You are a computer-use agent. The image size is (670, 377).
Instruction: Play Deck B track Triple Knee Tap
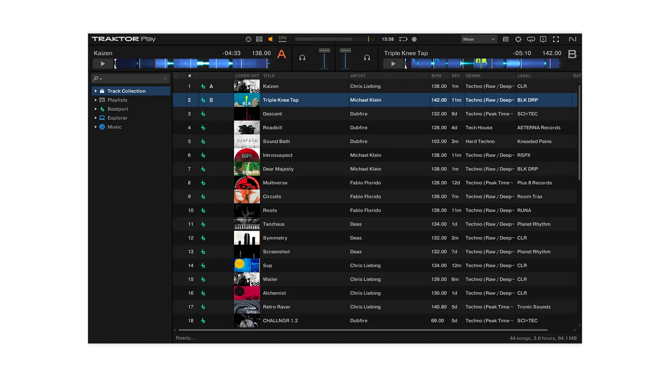pyautogui.click(x=393, y=64)
